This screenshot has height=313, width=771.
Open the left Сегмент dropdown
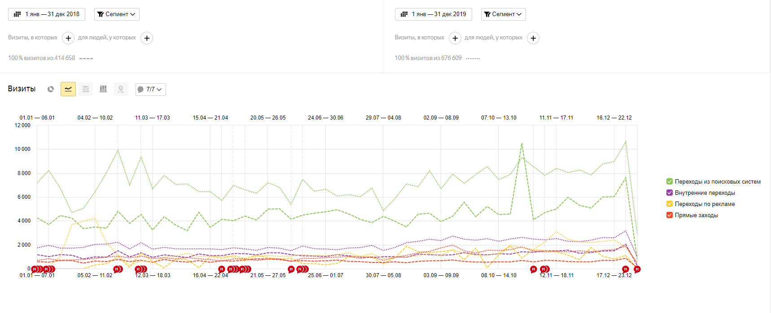(x=117, y=14)
